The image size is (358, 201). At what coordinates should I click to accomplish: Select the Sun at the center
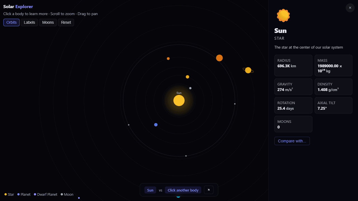(x=179, y=100)
